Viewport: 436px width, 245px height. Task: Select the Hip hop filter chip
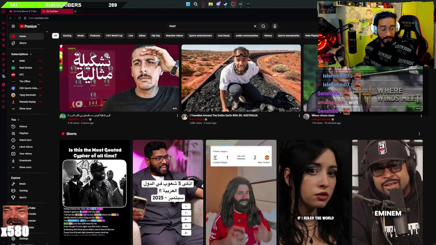tap(156, 36)
